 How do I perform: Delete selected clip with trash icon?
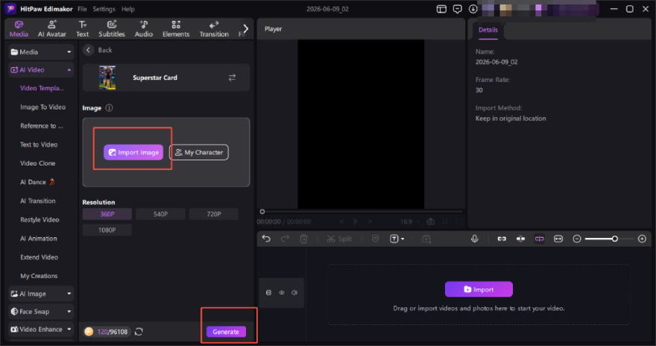point(303,239)
